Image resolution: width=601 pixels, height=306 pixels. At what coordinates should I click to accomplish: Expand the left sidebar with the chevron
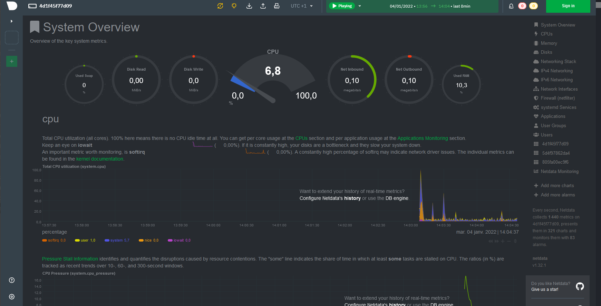[x=11, y=21]
